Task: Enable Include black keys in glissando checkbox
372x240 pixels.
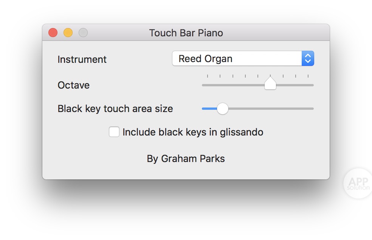Action: tap(114, 132)
